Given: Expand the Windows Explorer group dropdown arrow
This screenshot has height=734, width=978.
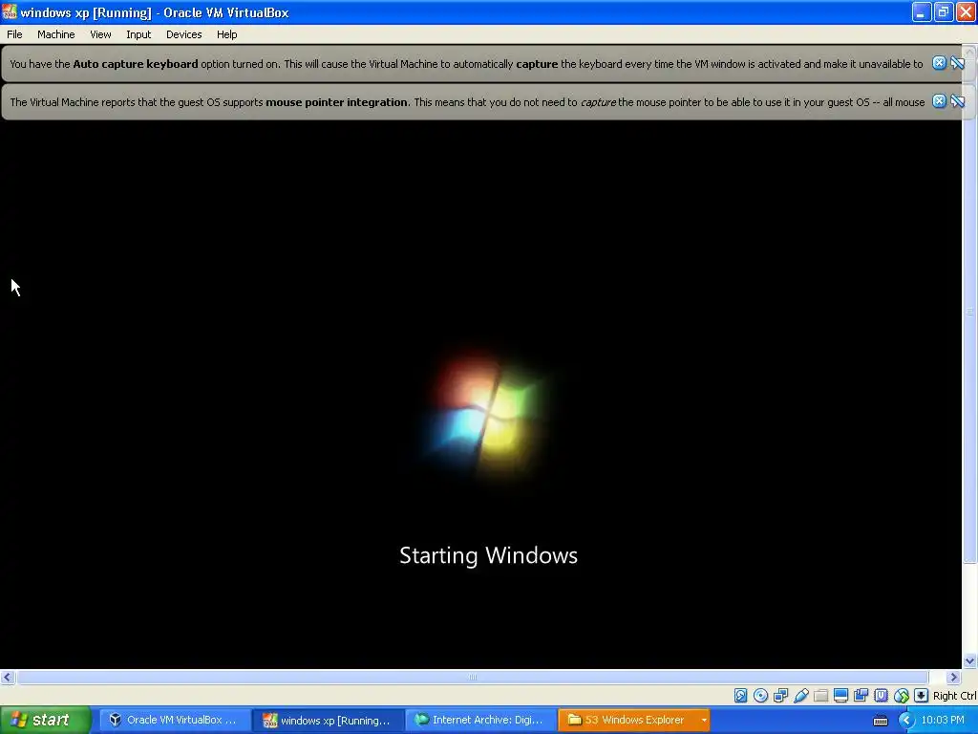Looking at the screenshot, I should [x=704, y=721].
